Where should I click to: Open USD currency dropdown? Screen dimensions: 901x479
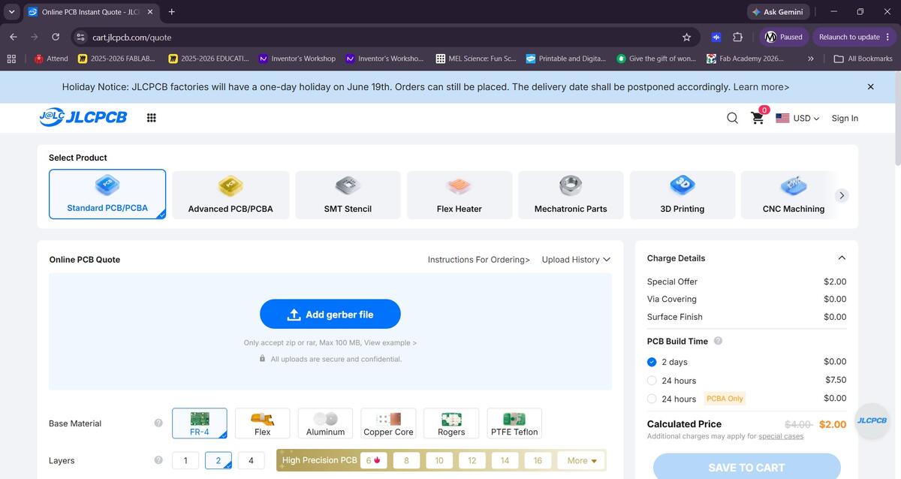pyautogui.click(x=797, y=118)
